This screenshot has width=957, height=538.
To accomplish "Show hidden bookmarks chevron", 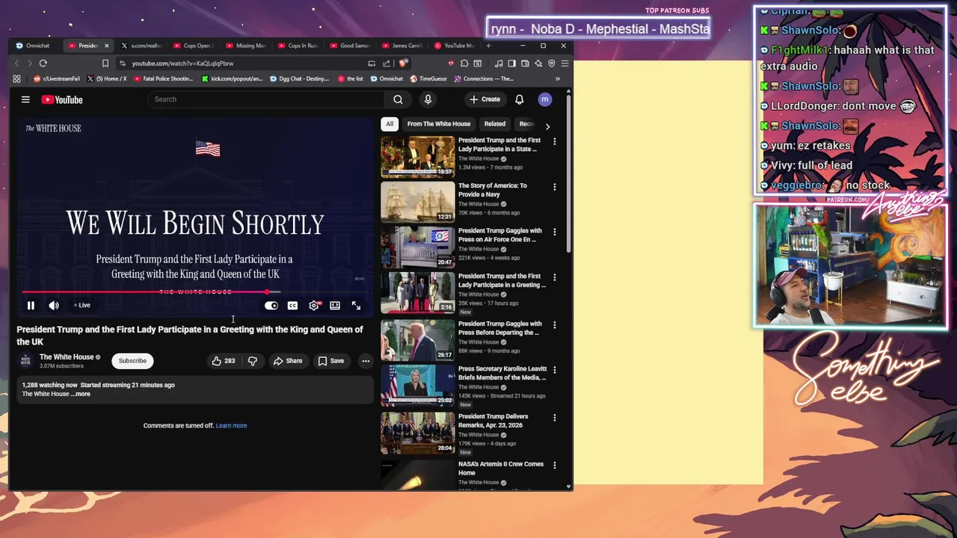I will point(557,78).
